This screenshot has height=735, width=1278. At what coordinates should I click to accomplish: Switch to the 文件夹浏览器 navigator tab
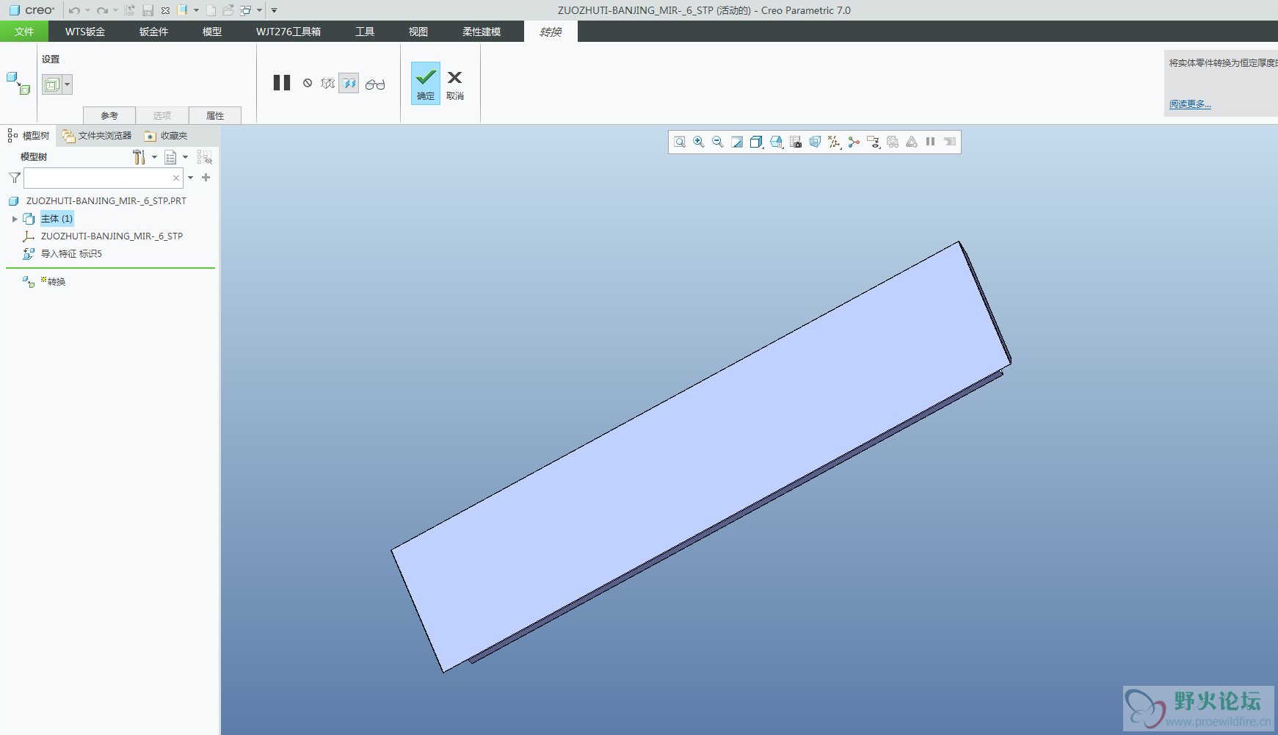(97, 136)
